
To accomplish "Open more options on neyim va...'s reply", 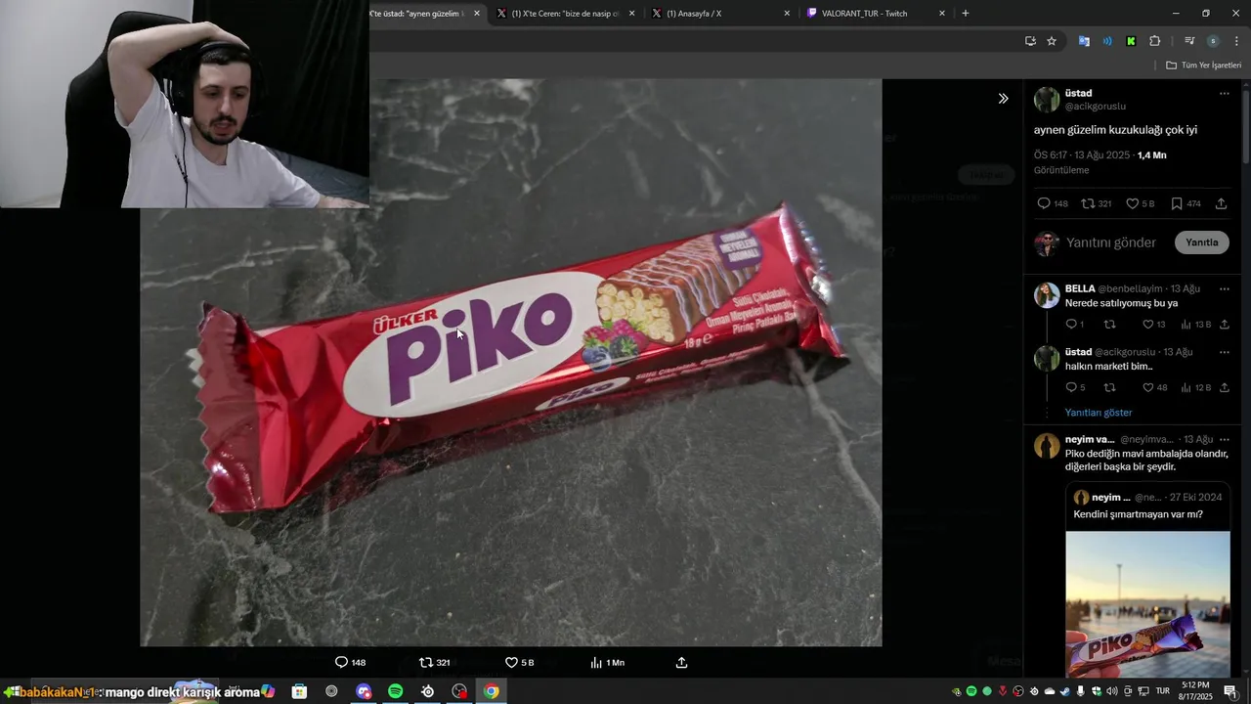I will (x=1224, y=440).
